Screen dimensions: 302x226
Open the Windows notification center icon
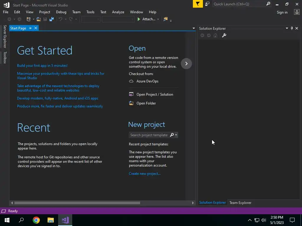pyautogui.click(x=292, y=220)
